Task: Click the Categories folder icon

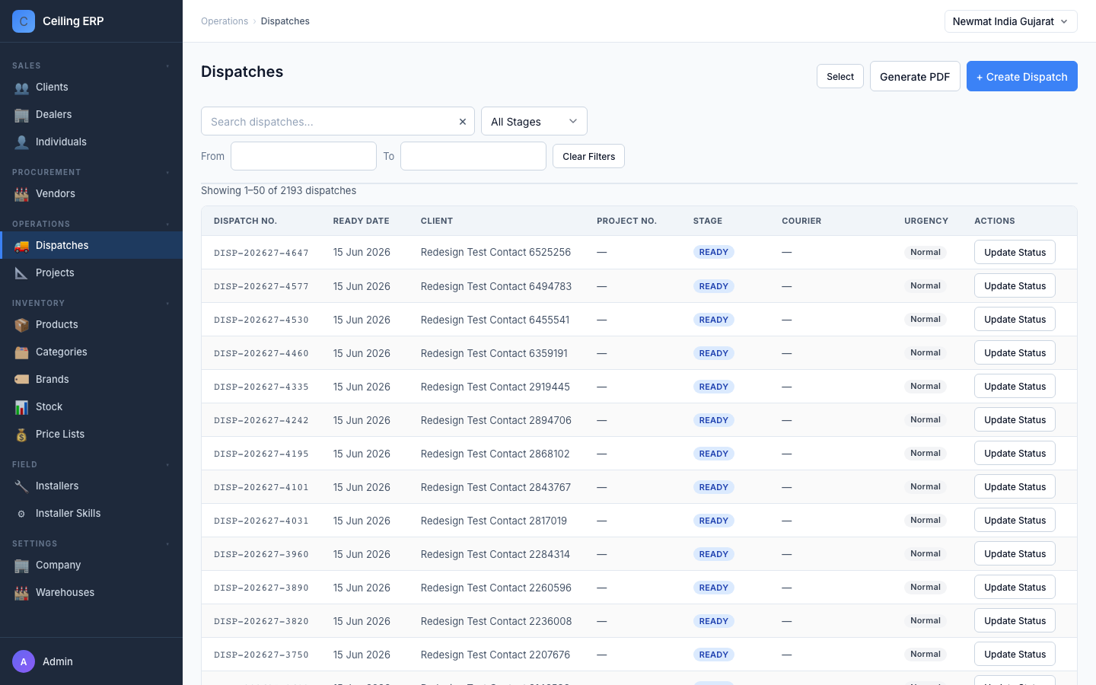Action: [x=21, y=352]
